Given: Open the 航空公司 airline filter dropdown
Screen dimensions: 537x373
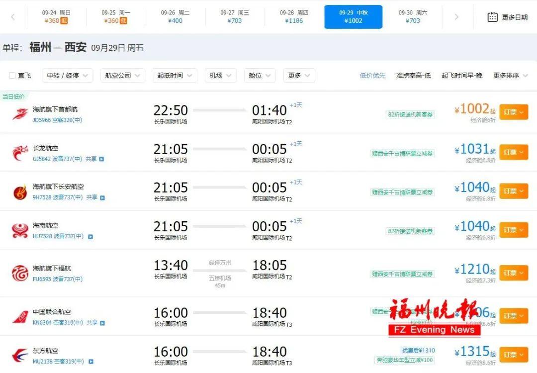Looking at the screenshot, I should pos(122,75).
